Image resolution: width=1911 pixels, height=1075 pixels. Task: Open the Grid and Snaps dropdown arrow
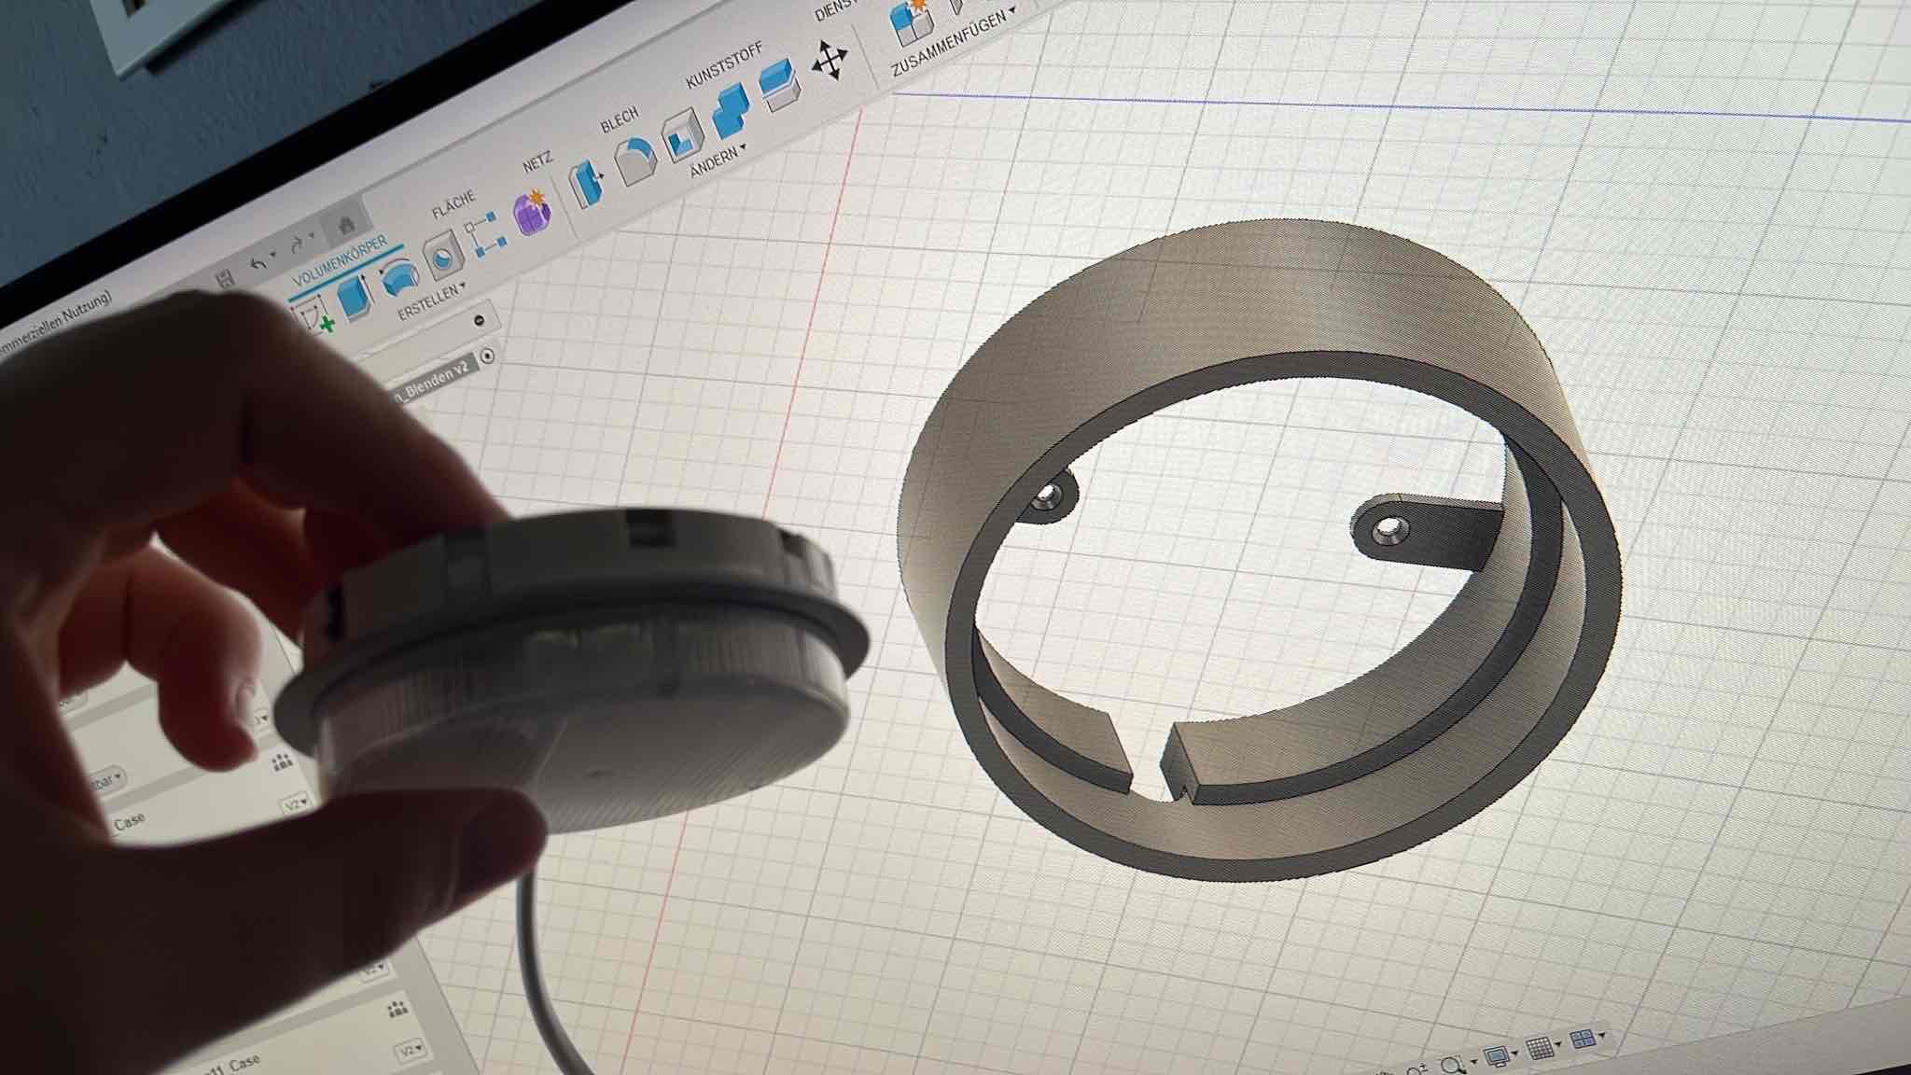point(1559,1043)
